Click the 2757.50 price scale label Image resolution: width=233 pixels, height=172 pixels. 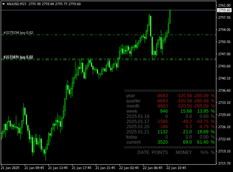[224, 17]
